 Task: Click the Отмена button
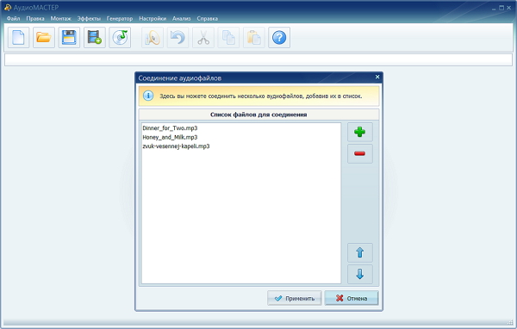352,298
